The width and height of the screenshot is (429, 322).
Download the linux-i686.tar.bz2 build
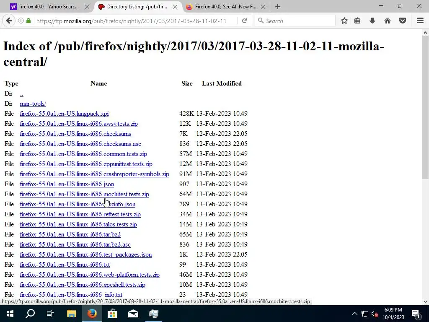click(70, 235)
